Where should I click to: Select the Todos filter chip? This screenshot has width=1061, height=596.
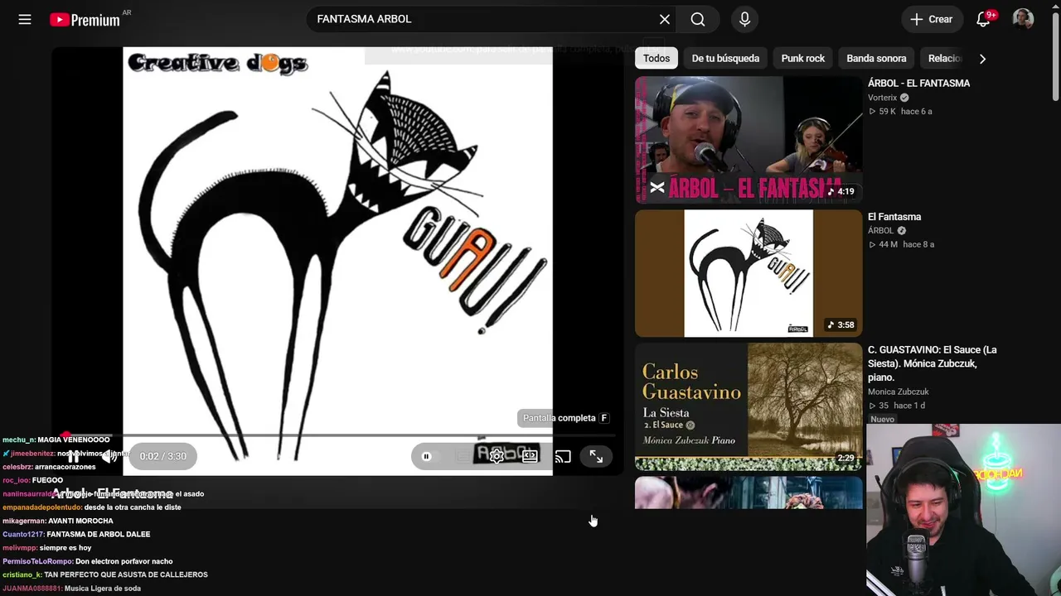point(656,58)
